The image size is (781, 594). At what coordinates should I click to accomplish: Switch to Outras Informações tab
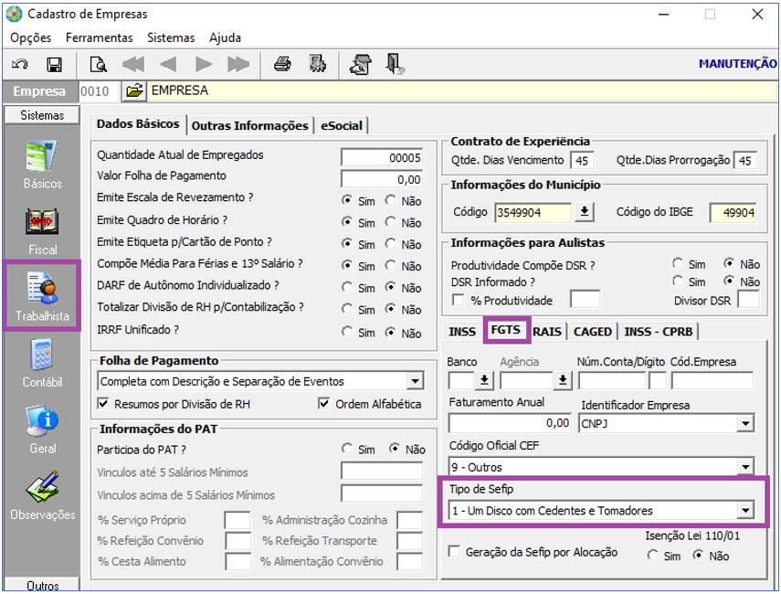pyautogui.click(x=250, y=125)
